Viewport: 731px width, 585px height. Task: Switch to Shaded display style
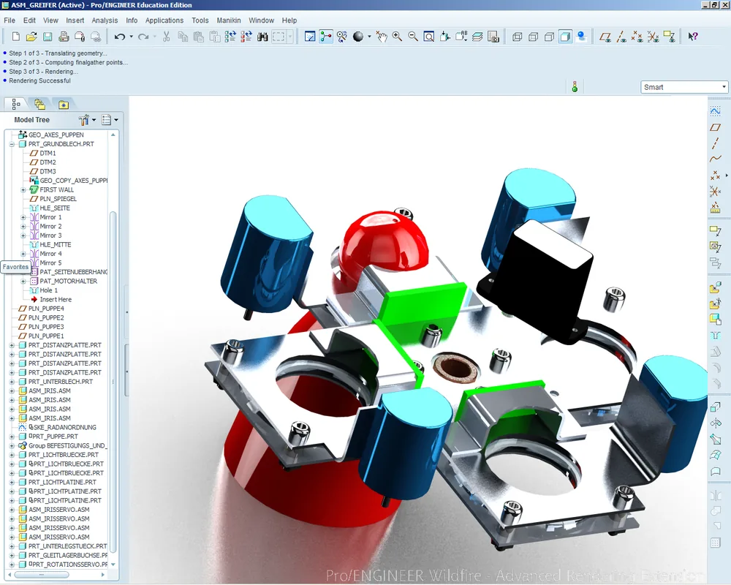coord(566,37)
